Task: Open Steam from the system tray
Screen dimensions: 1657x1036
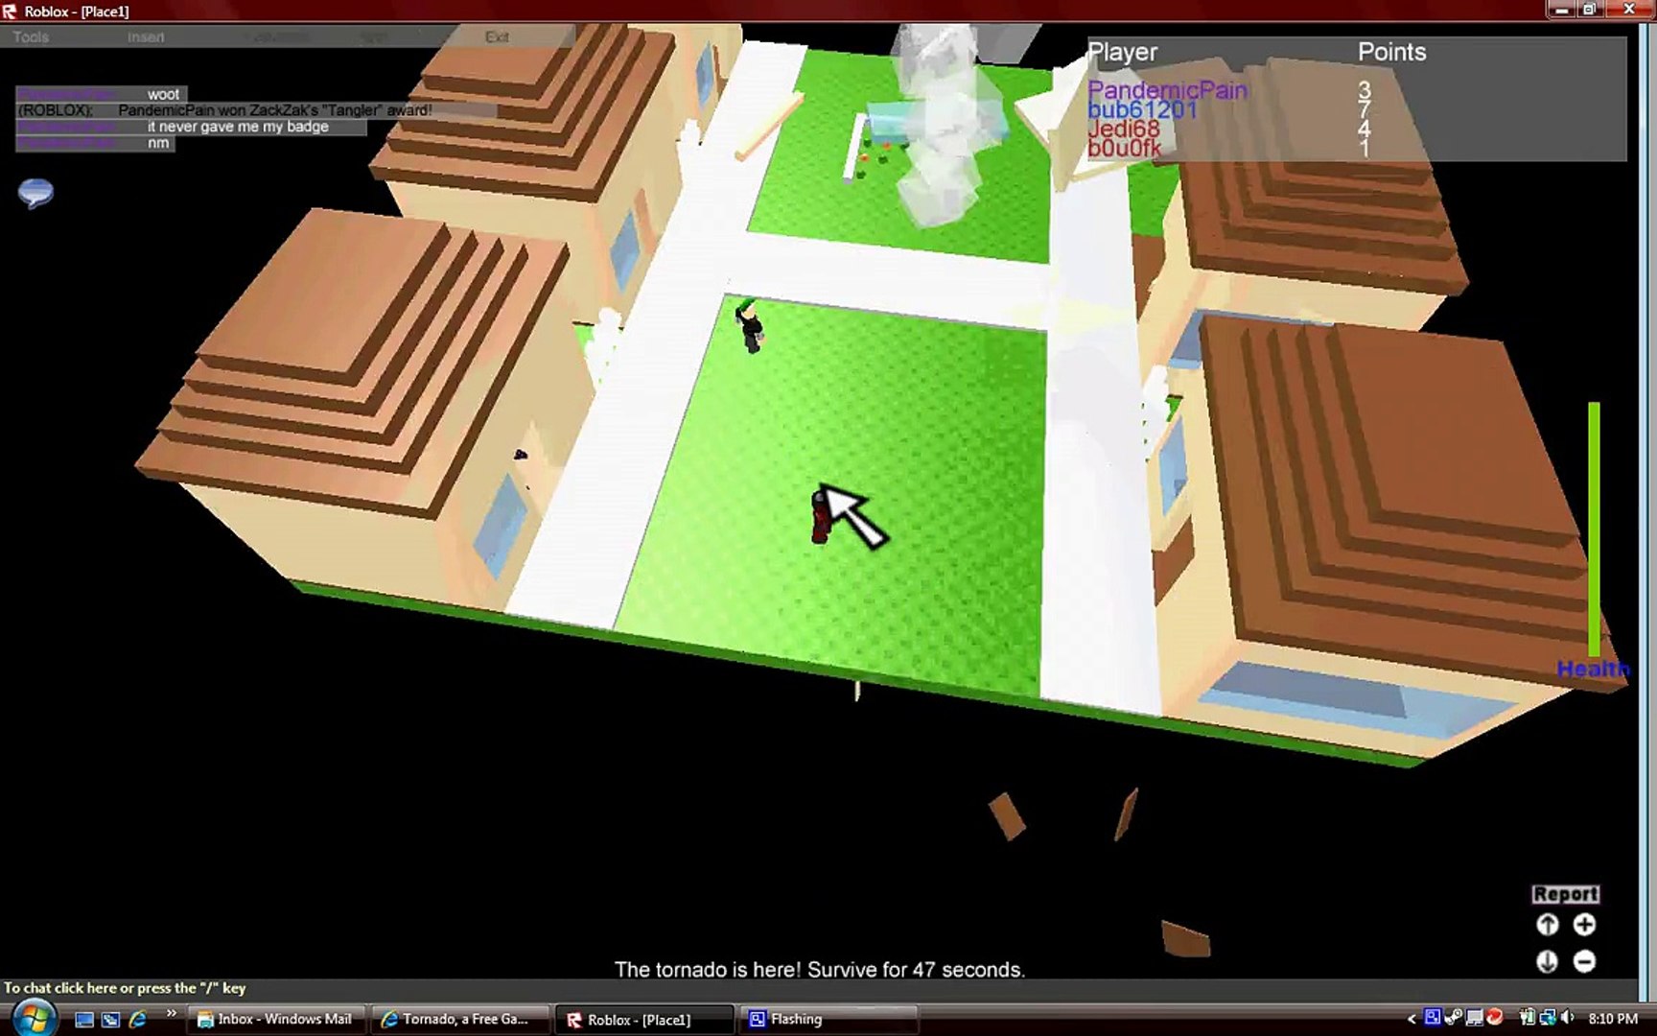Action: tap(1454, 1018)
